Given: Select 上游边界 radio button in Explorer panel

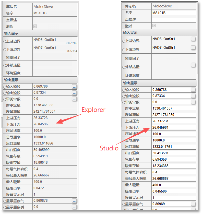Looking at the screenshot, I should (x=5, y=41).
